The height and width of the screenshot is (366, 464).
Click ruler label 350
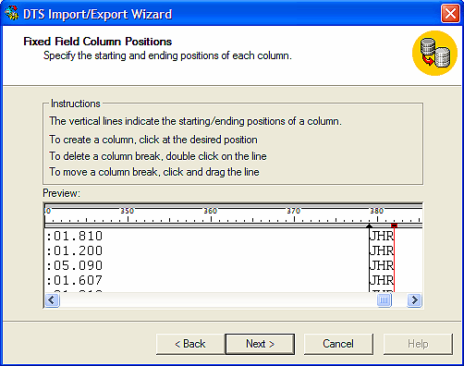pos(127,211)
